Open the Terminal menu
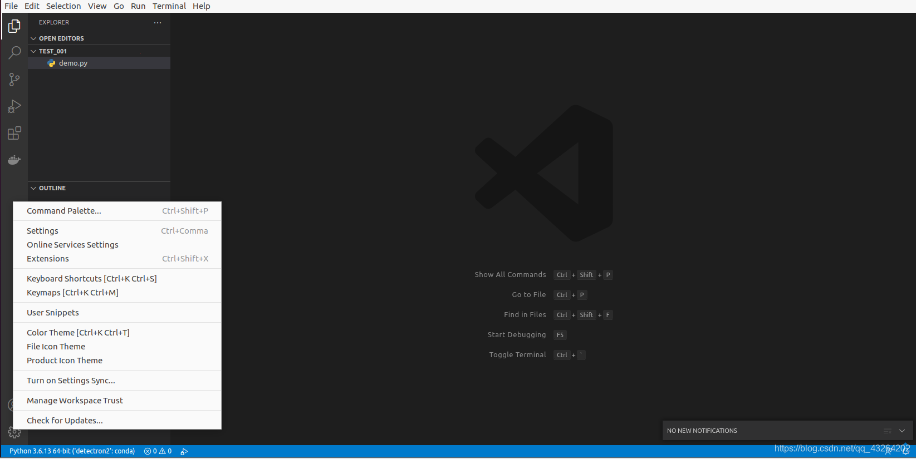The image size is (916, 459). (169, 6)
